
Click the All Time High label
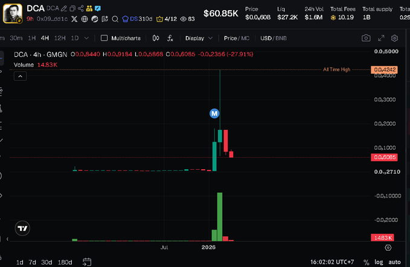coord(336,69)
